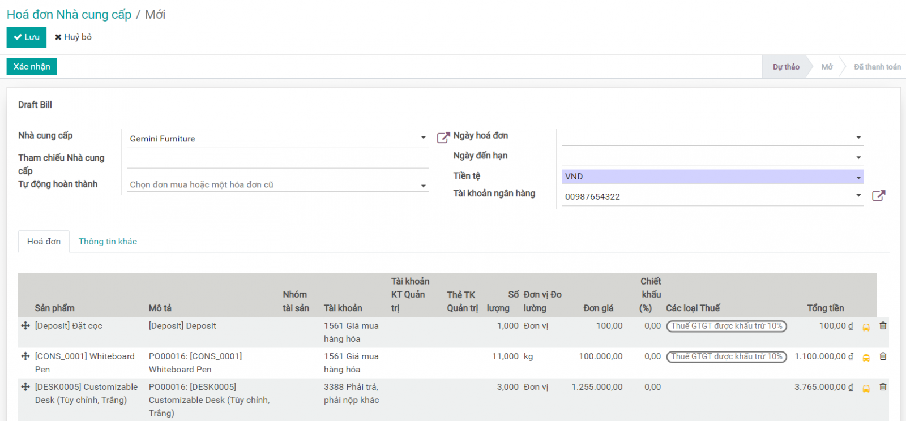Open Ngày hoá đơn date picker arrow
This screenshot has height=421, width=906.
click(858, 138)
